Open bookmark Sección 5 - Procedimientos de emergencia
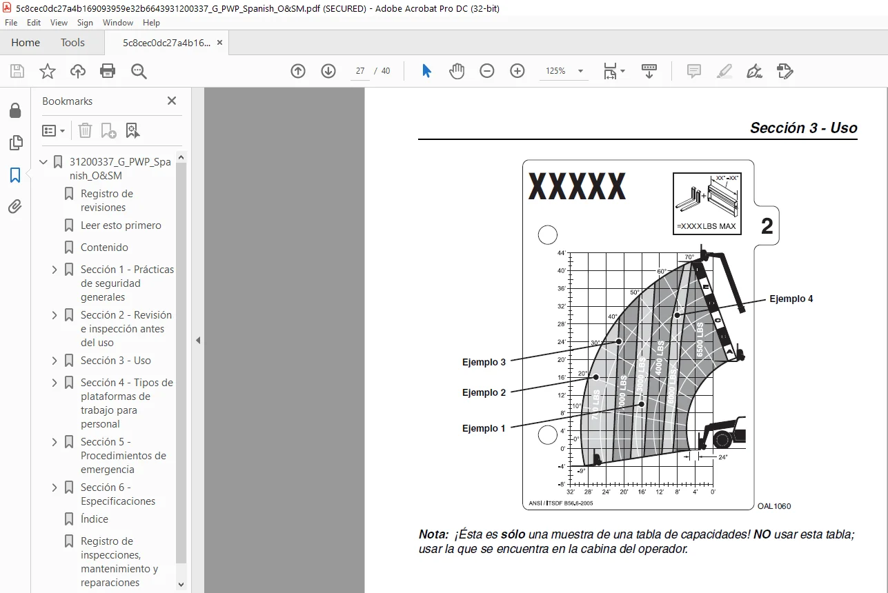888x593 pixels. 124,456
